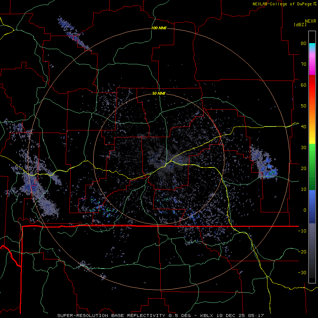This screenshot has width=318, height=318.
Task: Click the 20 dBZ scale value
Action: click(304, 168)
